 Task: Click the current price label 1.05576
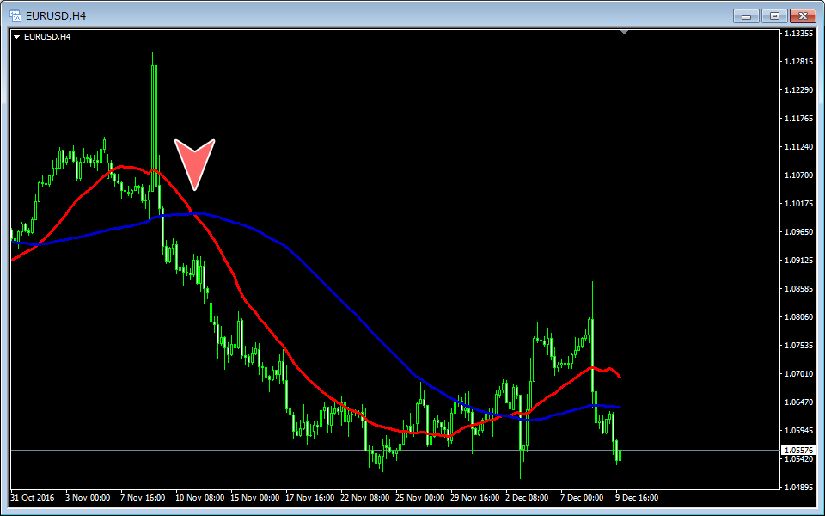click(x=797, y=450)
